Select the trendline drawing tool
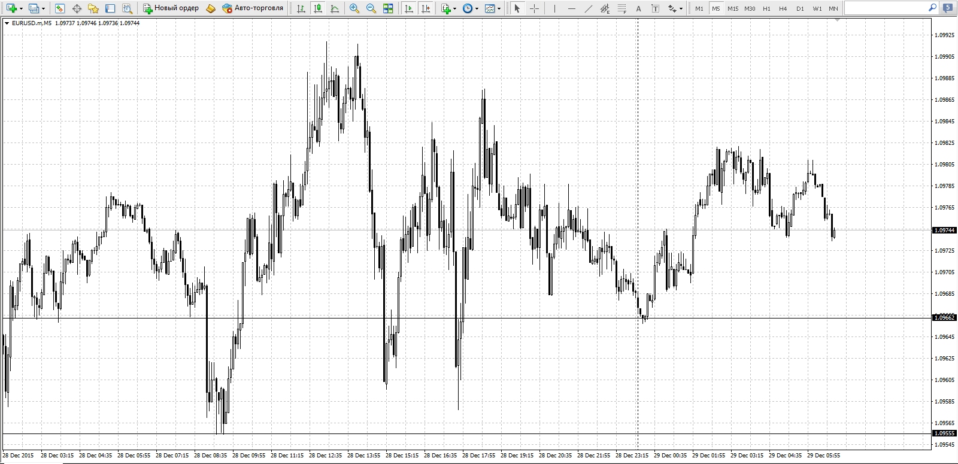Screen dimensions: 958x464 coord(588,8)
